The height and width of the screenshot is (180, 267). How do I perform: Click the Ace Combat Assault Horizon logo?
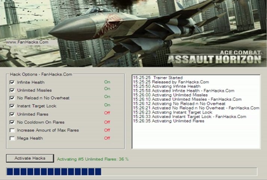click(214, 57)
